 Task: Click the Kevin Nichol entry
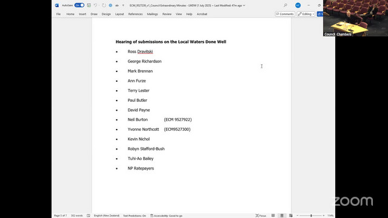point(139,139)
